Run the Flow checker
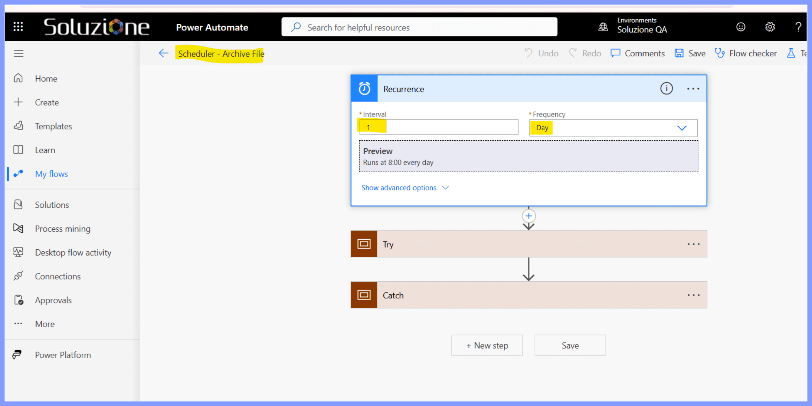 [746, 53]
